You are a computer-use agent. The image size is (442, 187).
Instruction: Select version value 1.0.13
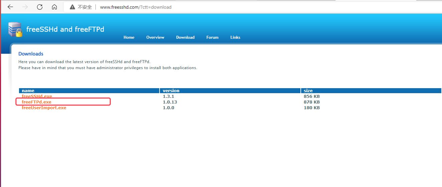coord(170,102)
